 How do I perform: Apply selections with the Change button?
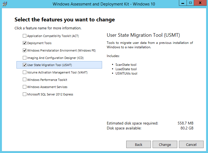pos(165,144)
